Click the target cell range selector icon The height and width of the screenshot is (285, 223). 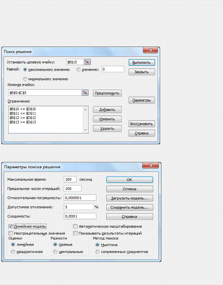click(87, 62)
